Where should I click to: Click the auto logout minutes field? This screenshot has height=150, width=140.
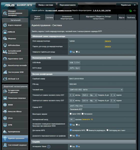pyautogui.click(x=72, y=119)
